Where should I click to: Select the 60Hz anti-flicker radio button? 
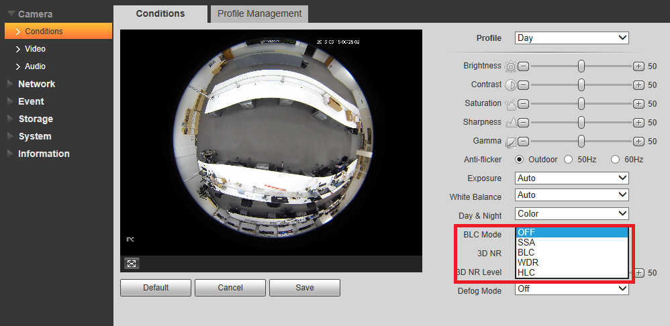tap(616, 160)
